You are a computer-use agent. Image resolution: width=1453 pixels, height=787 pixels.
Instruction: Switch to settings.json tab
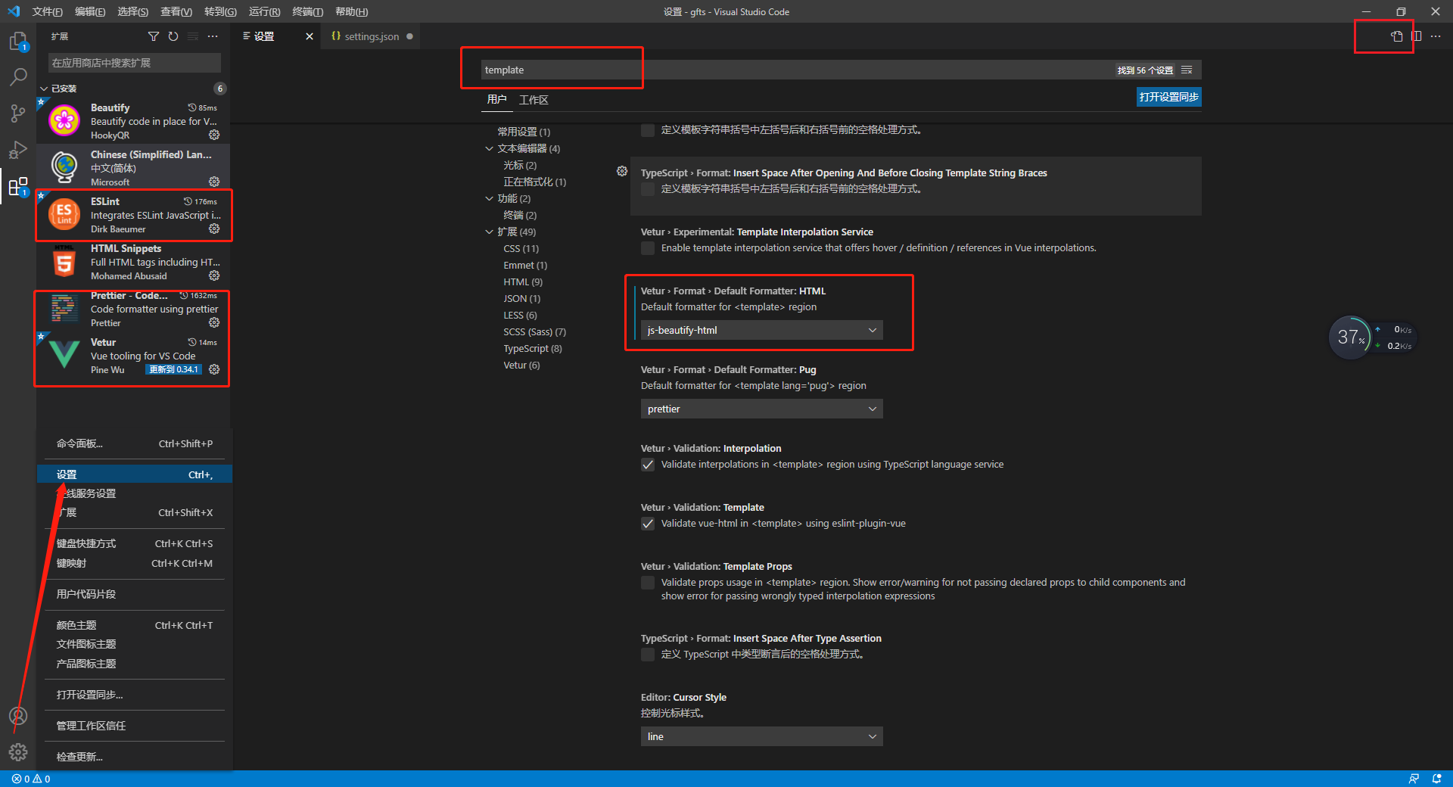[372, 36]
